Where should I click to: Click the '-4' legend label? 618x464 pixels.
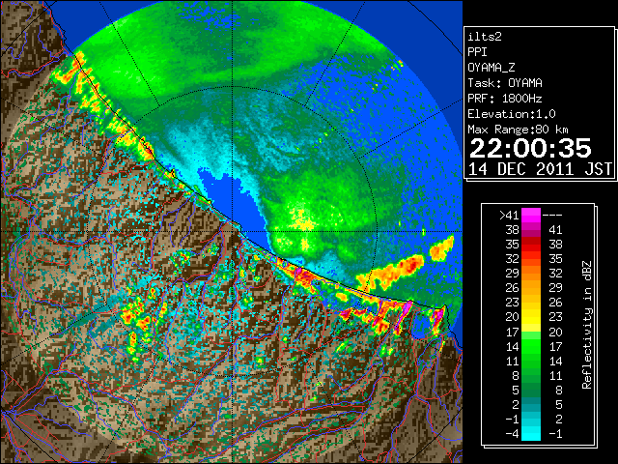[x=512, y=434]
